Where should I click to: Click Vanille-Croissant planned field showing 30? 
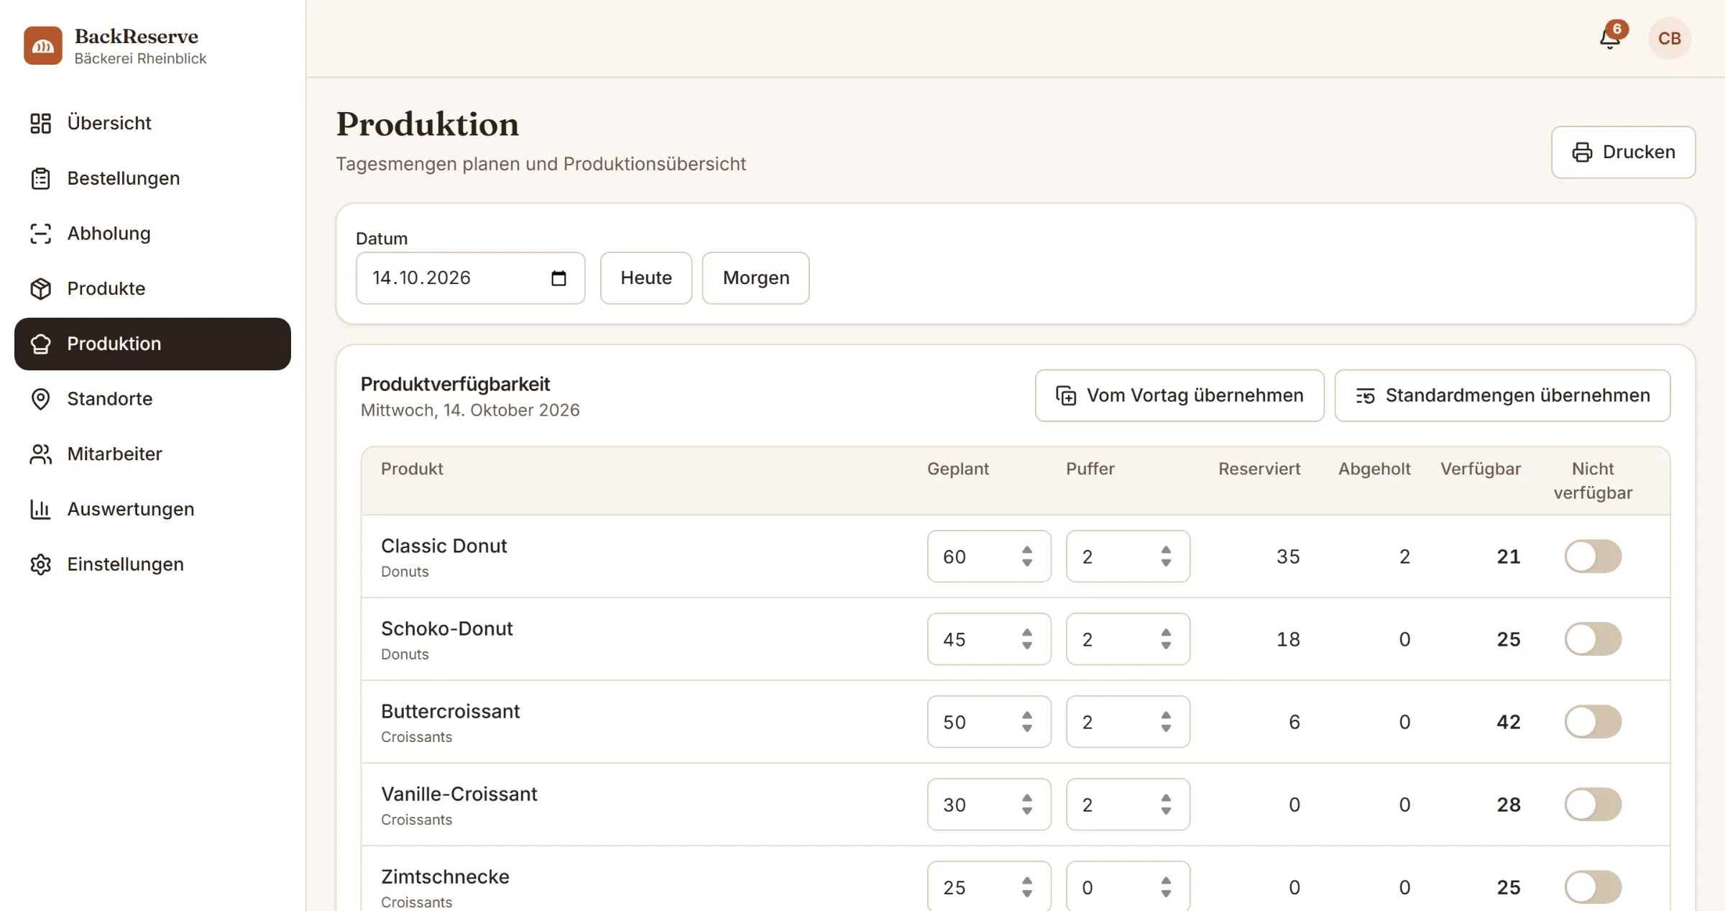(x=989, y=805)
